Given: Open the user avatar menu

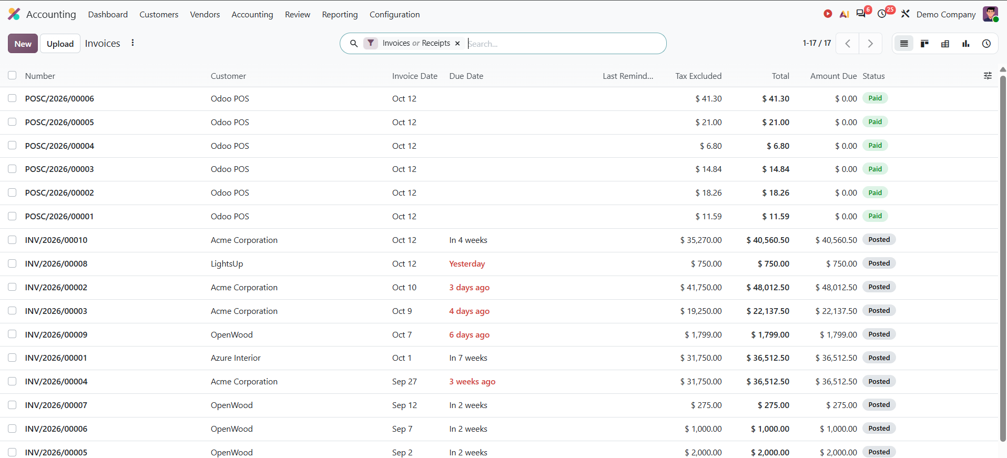Looking at the screenshot, I should [990, 14].
